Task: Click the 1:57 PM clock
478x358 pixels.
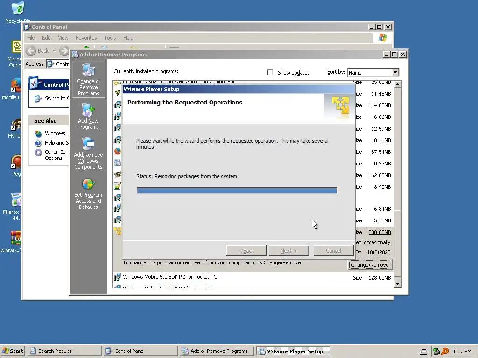Action: click(462, 351)
